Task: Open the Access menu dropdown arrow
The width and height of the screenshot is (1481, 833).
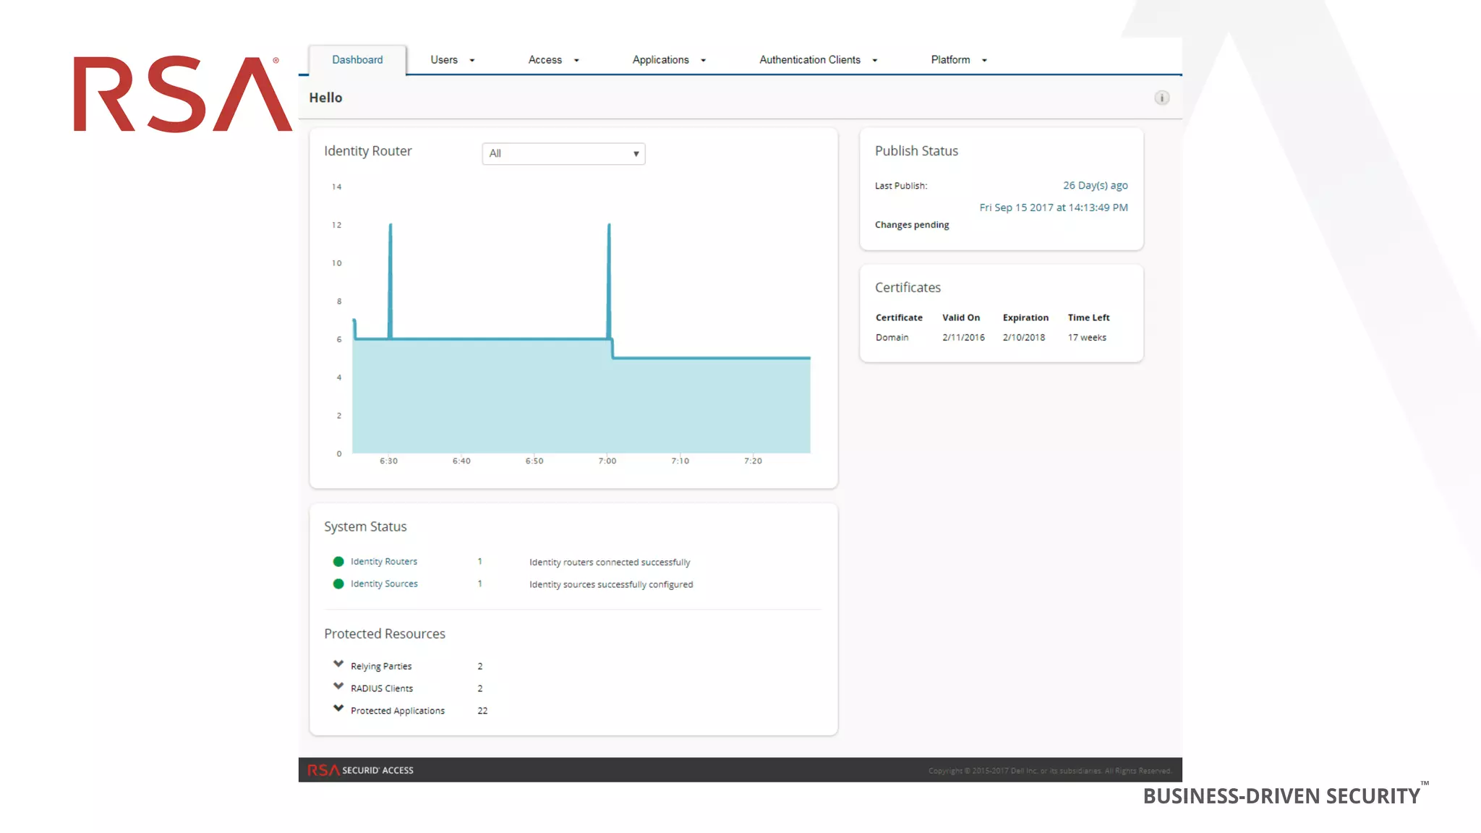Action: [x=576, y=61]
